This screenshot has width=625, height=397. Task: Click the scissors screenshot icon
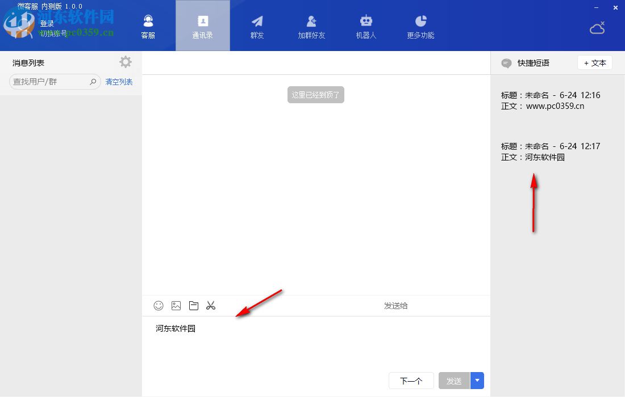(211, 306)
